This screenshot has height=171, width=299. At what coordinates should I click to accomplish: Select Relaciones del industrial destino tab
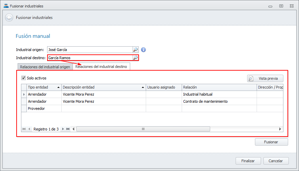pyautogui.click(x=101, y=67)
